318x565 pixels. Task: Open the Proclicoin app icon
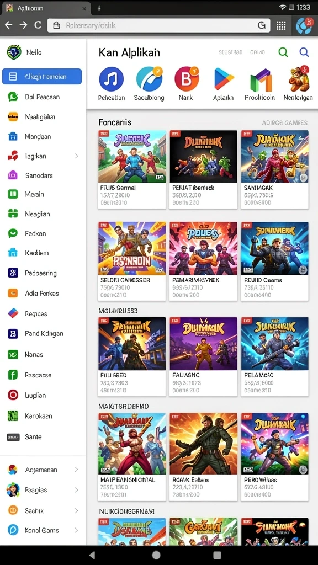click(x=261, y=79)
